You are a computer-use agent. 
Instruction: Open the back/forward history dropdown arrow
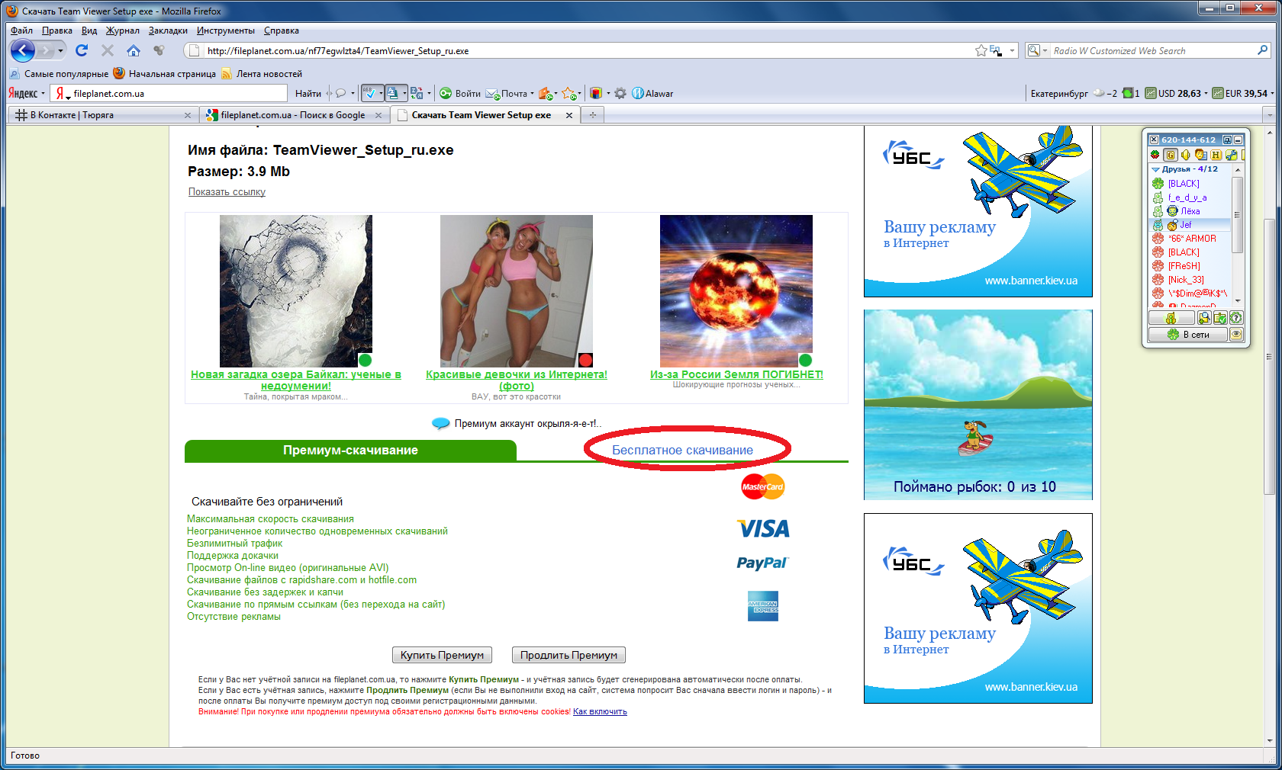60,50
